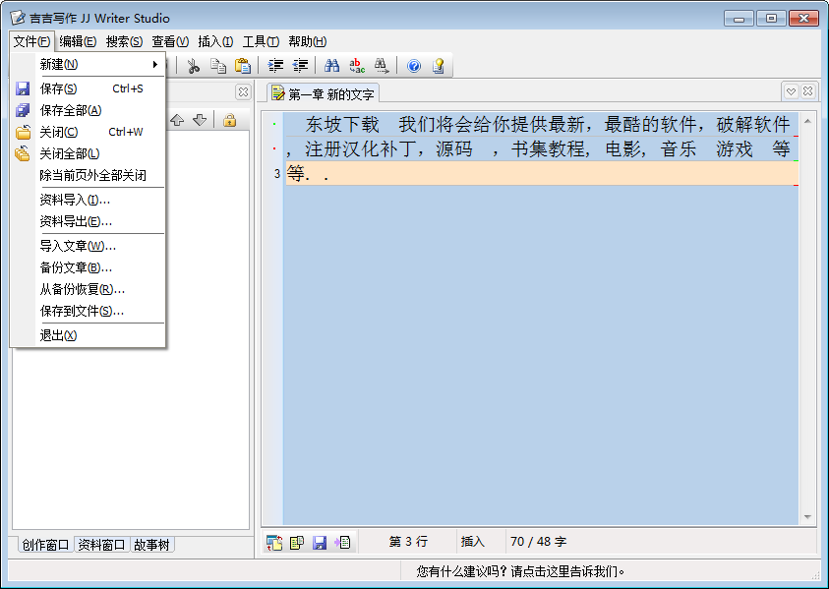Switch to the 故事树 tab
Screen dimensions: 829x589
(x=151, y=545)
